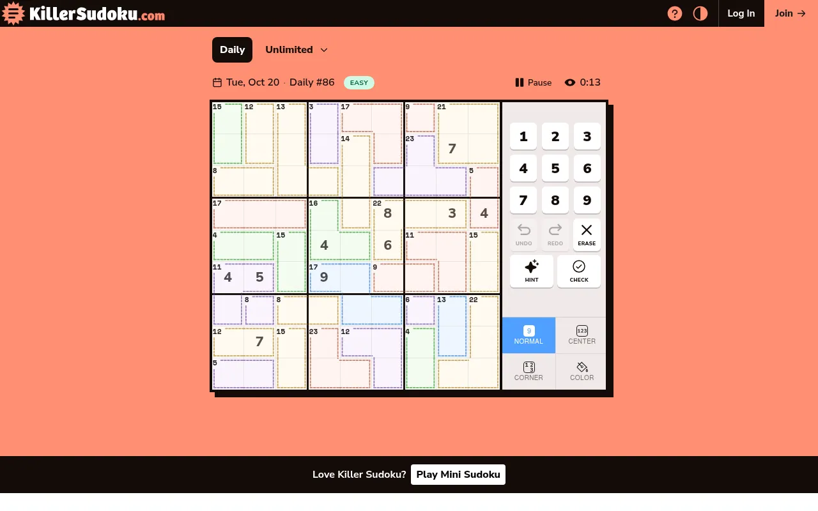Image resolution: width=818 pixels, height=511 pixels.
Task: Open the help question mark icon
Action: point(675,13)
